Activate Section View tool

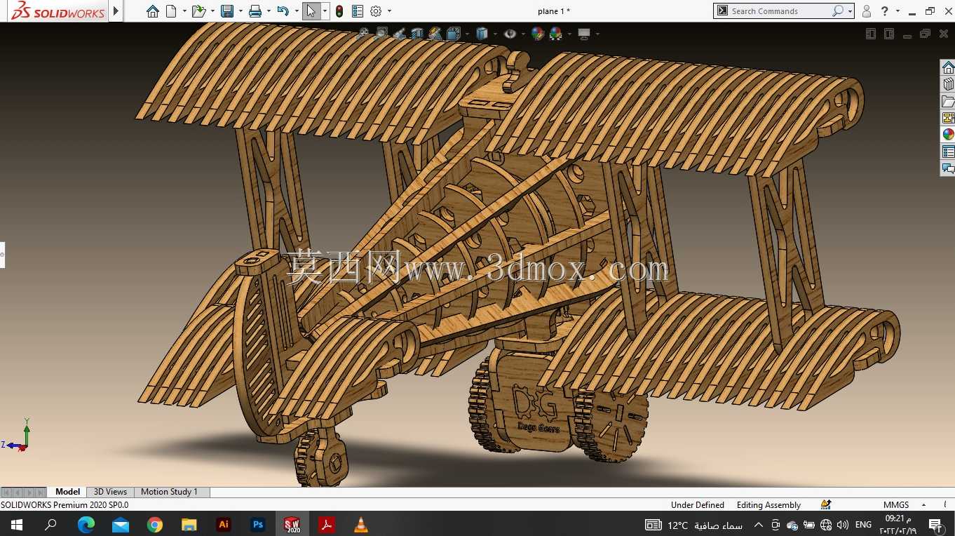click(418, 33)
